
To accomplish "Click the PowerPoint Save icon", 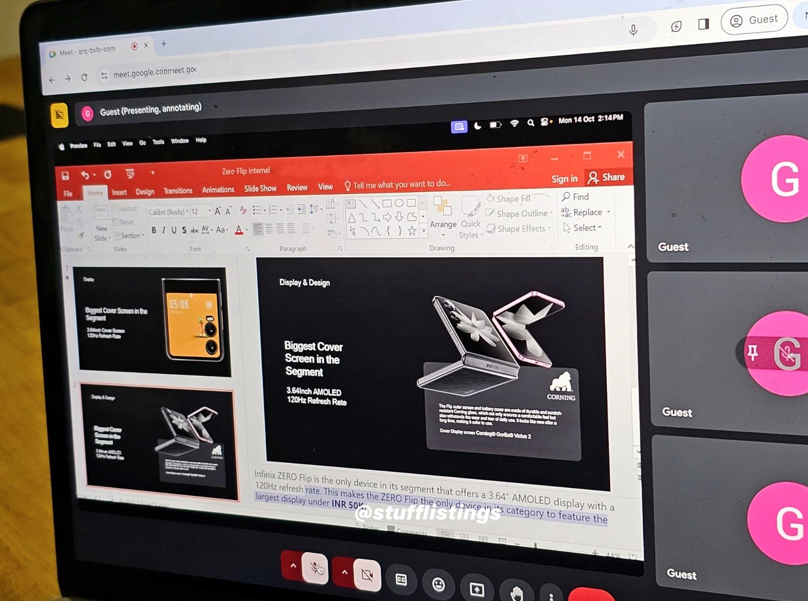I will [65, 175].
